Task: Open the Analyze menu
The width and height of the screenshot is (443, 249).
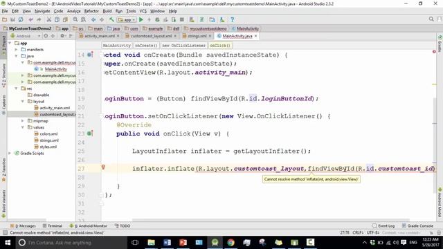Action: [74, 11]
